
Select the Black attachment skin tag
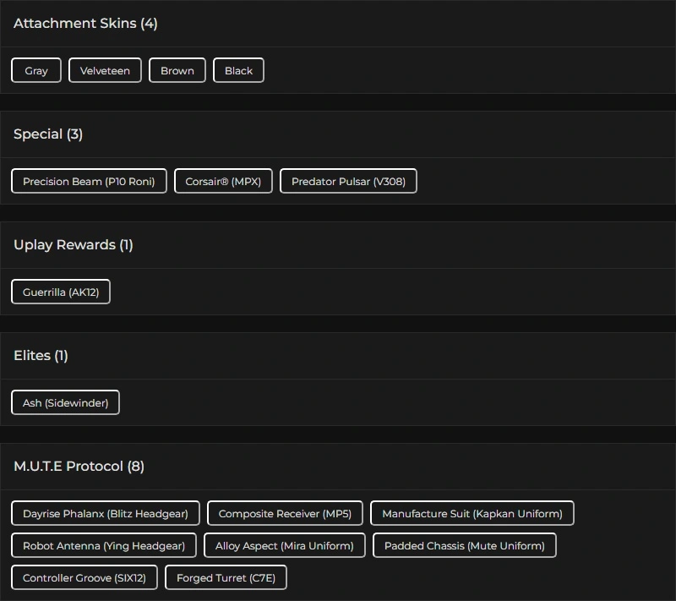238,70
